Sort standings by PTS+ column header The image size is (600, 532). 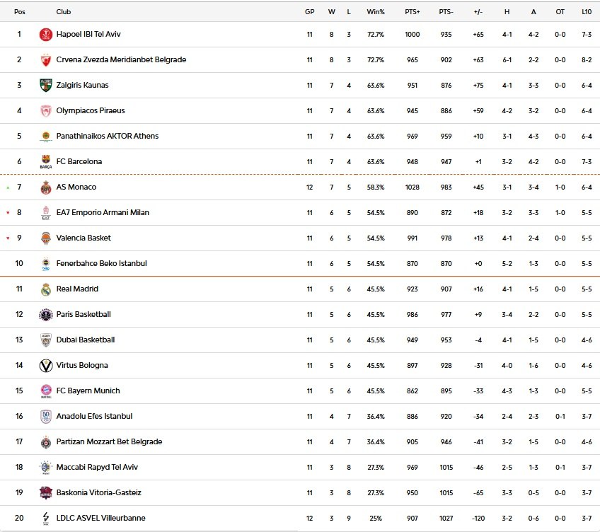click(412, 12)
